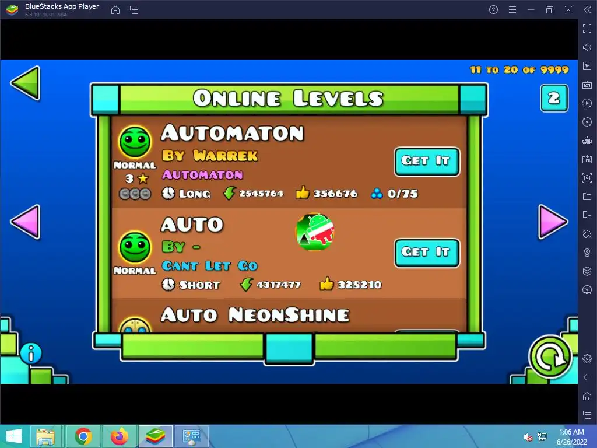The height and width of the screenshot is (448, 597).
Task: Take a screenshot with sidebar camera icon
Action: coord(587,178)
